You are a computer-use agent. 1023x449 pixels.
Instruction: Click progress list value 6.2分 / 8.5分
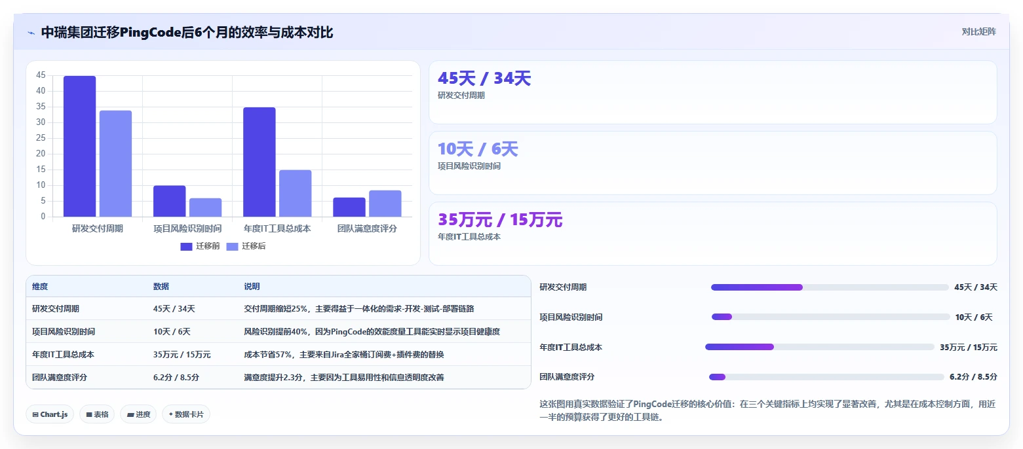pyautogui.click(x=973, y=377)
